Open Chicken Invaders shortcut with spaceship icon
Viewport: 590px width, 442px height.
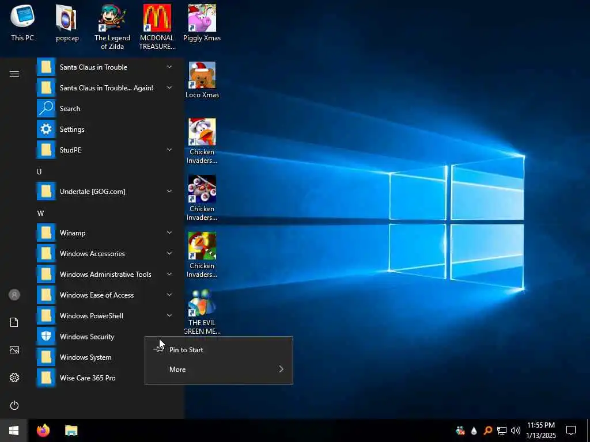pyautogui.click(x=202, y=198)
